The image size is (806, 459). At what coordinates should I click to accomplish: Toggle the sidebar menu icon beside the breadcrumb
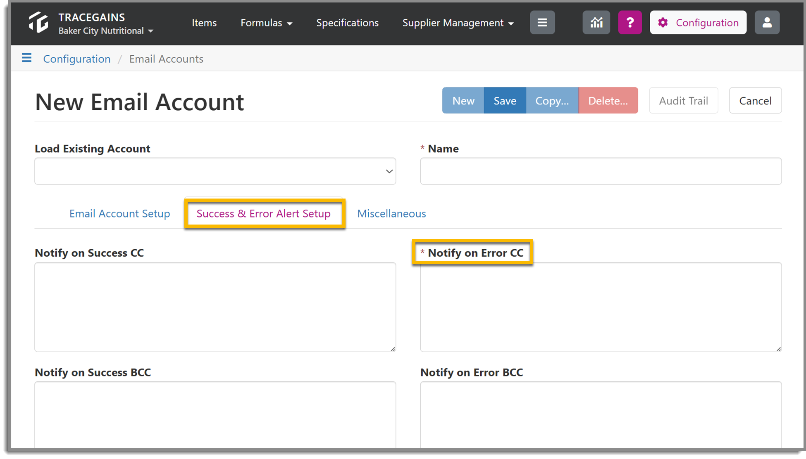point(26,58)
